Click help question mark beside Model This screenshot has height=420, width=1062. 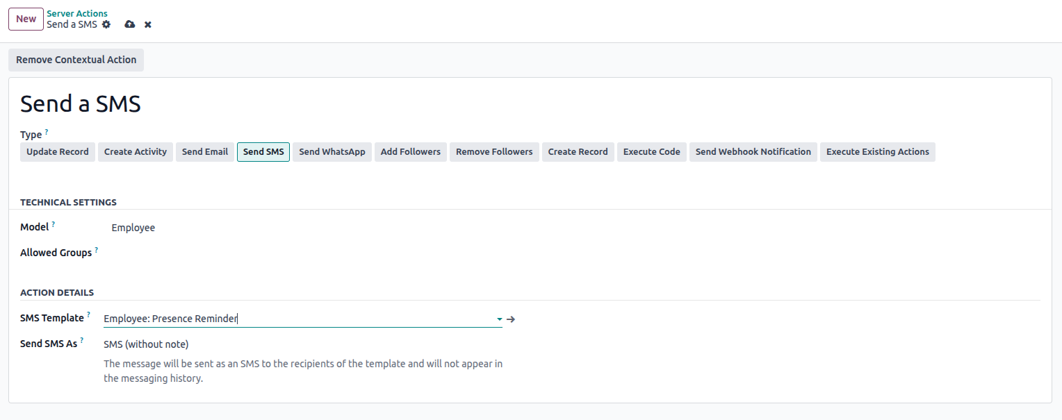54,224
